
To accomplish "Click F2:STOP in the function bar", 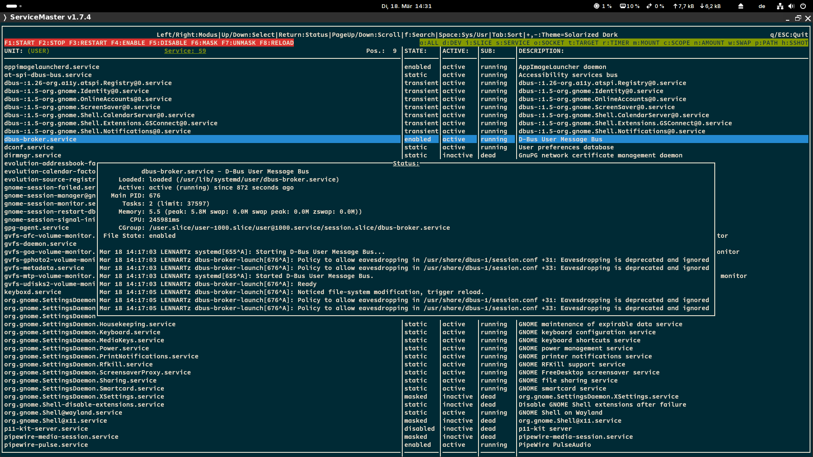I will pos(52,43).
